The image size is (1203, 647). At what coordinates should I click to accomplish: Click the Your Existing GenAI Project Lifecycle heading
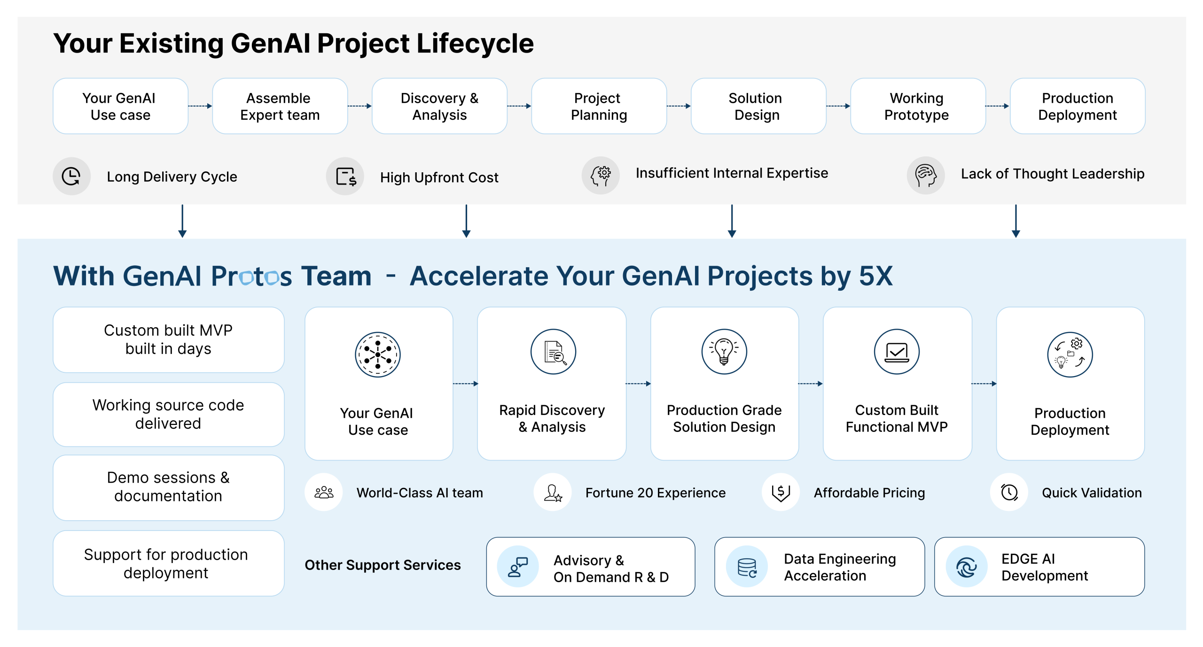[x=293, y=44]
